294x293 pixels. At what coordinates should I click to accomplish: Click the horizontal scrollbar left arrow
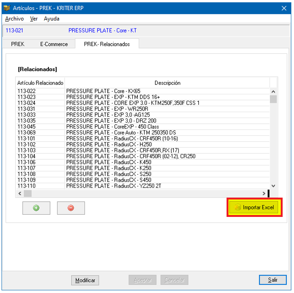pos(20,193)
